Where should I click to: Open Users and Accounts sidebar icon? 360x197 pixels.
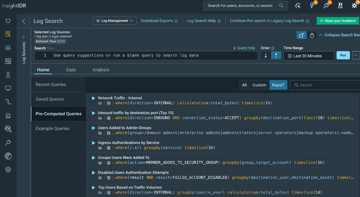8,75
